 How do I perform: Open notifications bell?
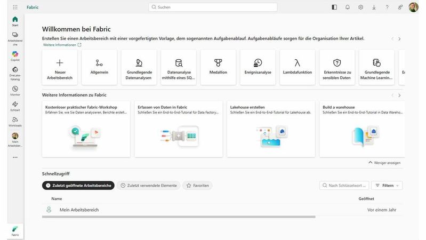(348, 7)
